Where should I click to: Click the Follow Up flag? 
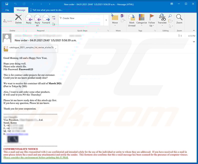(152, 20)
